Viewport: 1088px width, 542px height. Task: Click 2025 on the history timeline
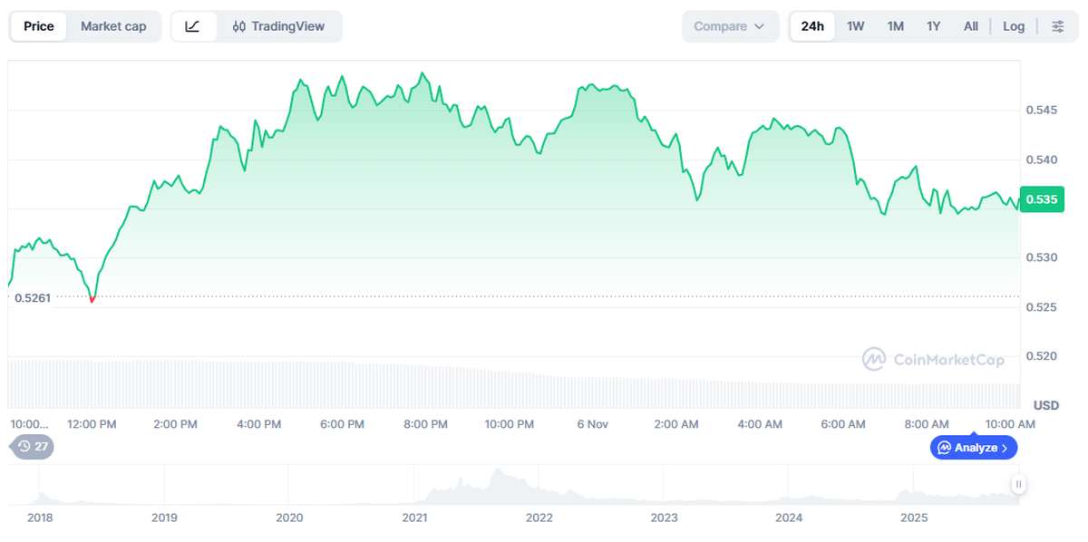[x=914, y=518]
